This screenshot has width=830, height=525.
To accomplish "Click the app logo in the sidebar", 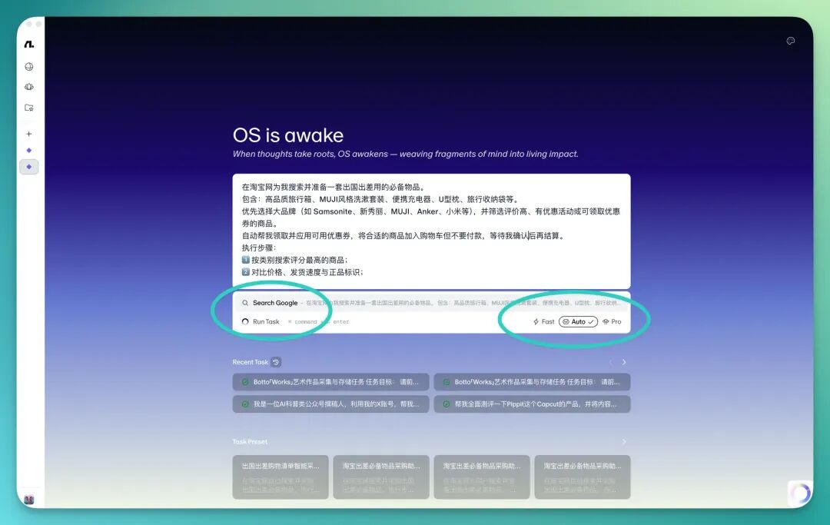I will pyautogui.click(x=29, y=45).
